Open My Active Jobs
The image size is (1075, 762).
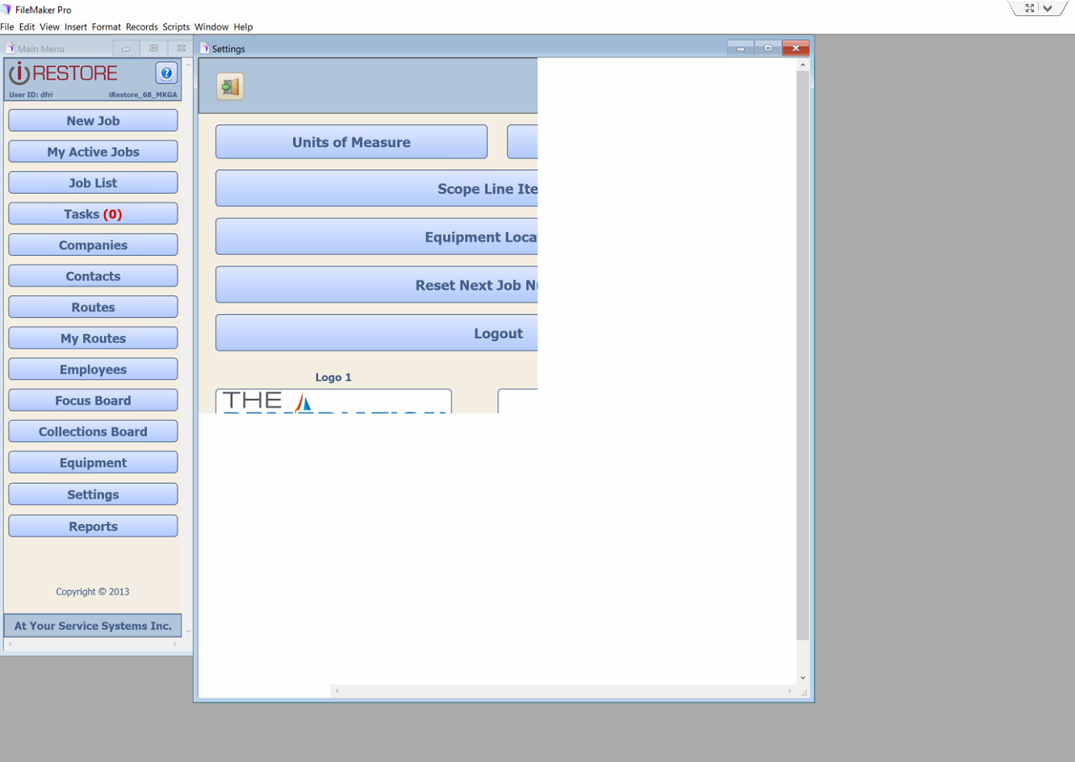[x=93, y=152]
